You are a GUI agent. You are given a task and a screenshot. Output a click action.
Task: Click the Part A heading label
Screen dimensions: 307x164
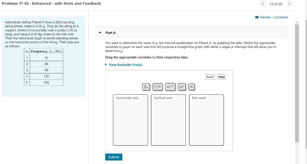tap(111, 33)
